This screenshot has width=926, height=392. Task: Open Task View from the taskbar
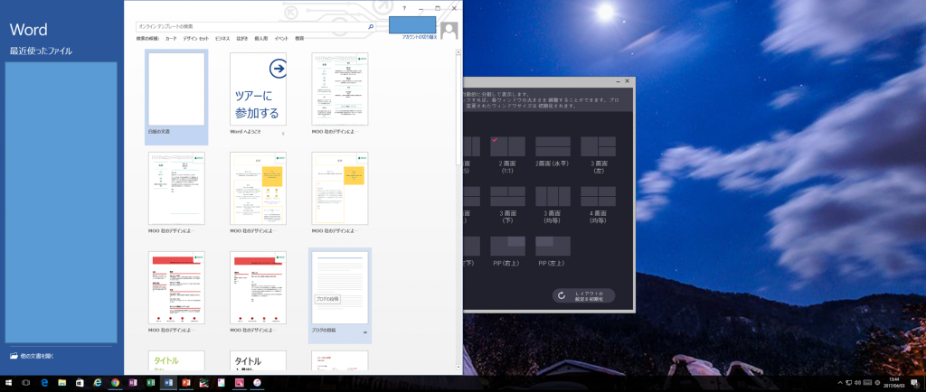pos(26,383)
